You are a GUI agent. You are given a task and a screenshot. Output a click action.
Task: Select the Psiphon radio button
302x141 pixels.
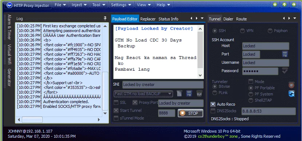(x=270, y=31)
